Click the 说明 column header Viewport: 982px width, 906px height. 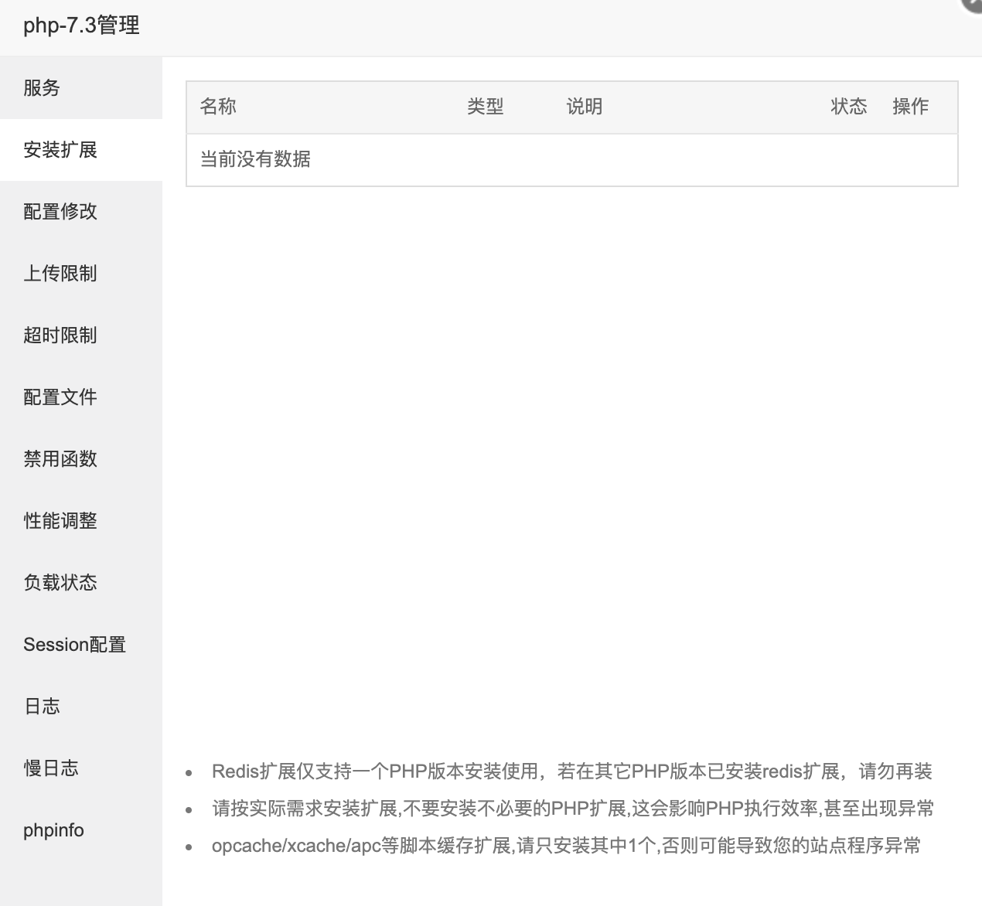(585, 107)
